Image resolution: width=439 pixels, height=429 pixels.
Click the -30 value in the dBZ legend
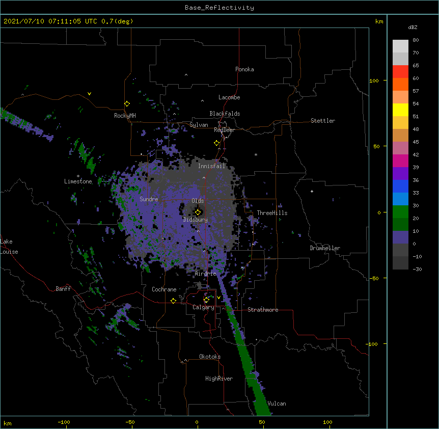click(x=417, y=269)
